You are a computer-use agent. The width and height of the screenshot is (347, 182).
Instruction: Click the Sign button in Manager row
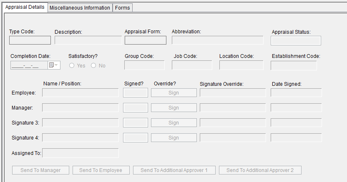click(x=173, y=107)
